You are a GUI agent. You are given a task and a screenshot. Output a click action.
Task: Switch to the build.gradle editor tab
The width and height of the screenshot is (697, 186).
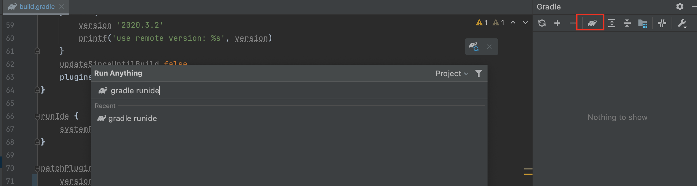(x=36, y=6)
